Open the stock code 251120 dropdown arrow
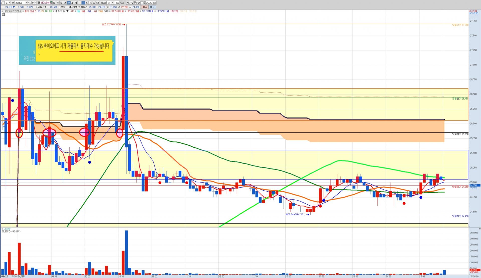 tap(26, 3)
